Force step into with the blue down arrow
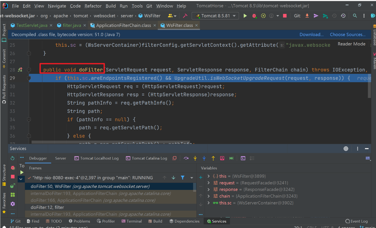The width and height of the screenshot is (376, 228). pos(204,158)
